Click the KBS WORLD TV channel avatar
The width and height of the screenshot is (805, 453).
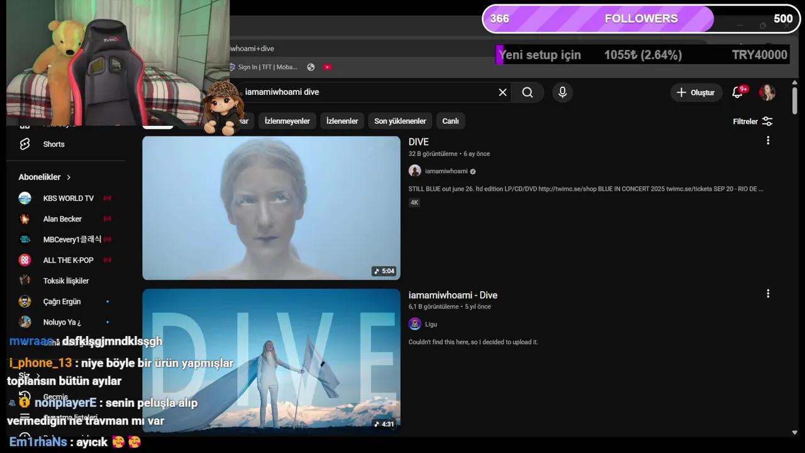point(25,198)
